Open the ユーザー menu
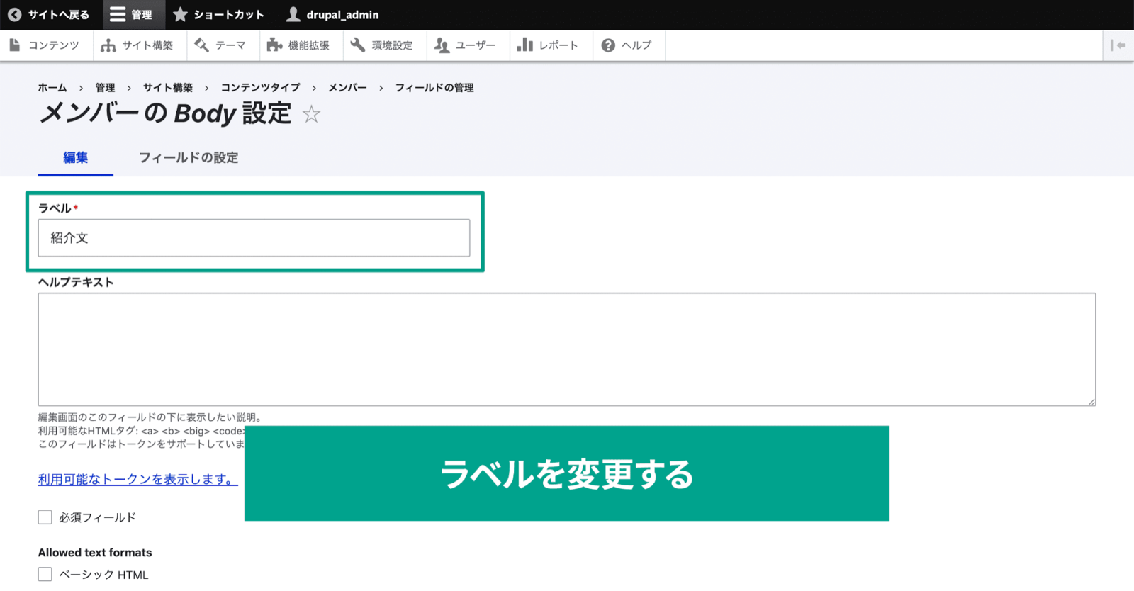Image resolution: width=1134 pixels, height=591 pixels. tap(466, 45)
